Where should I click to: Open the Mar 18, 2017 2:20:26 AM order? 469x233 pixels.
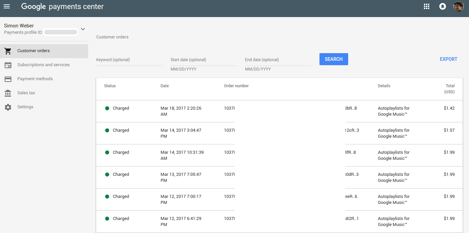(279, 111)
